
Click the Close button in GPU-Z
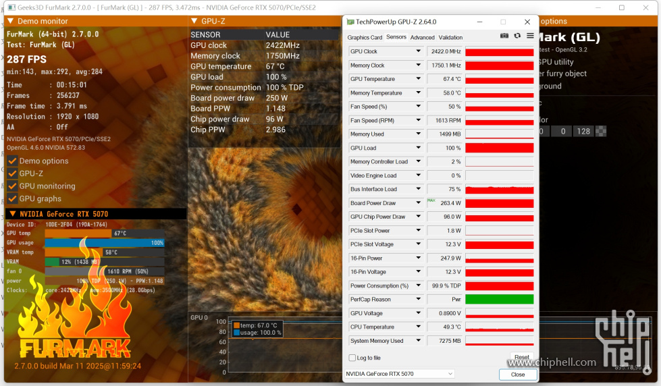518,375
